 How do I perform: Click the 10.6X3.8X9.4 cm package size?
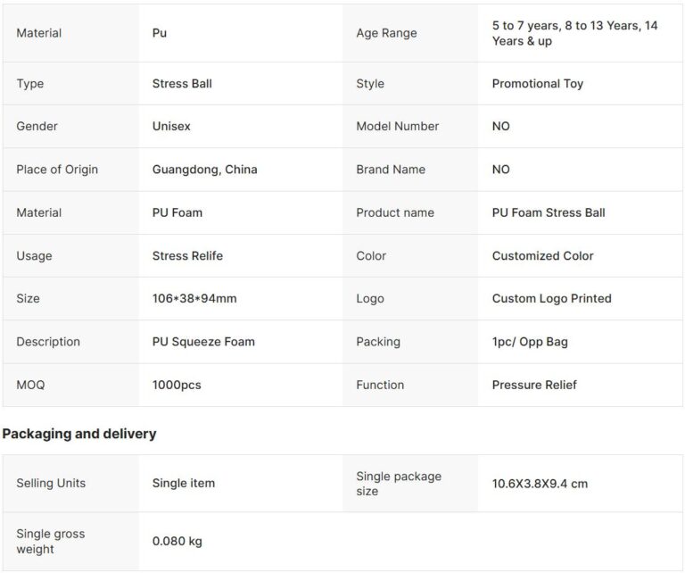(540, 484)
